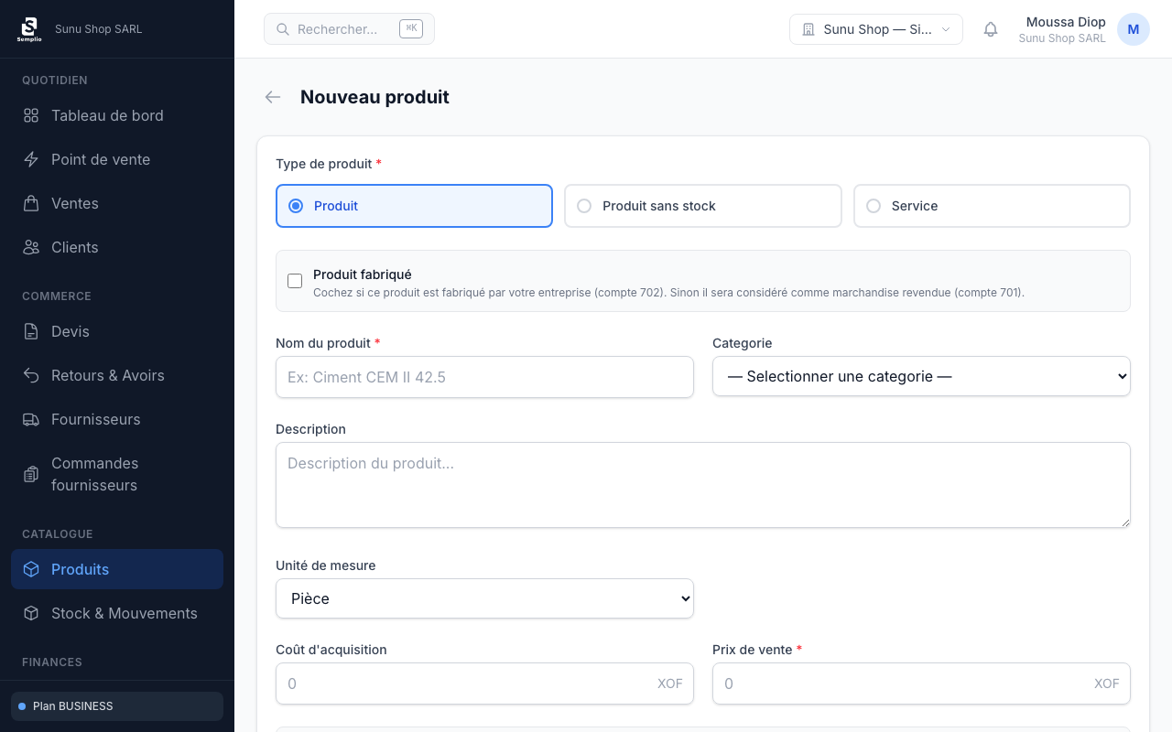Select the Produit sans stock radio option

pyautogui.click(x=584, y=206)
